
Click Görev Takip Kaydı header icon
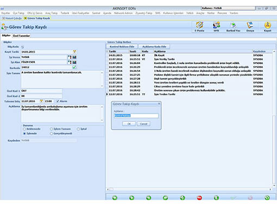(4, 27)
